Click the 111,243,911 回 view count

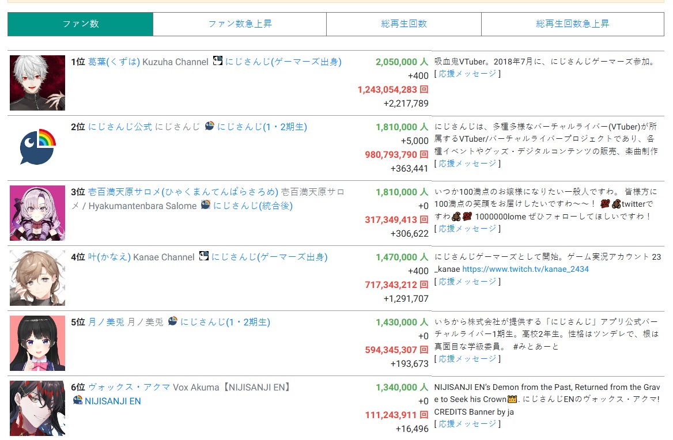[396, 415]
